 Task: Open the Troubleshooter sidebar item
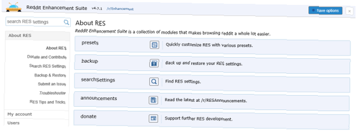coord(52,93)
